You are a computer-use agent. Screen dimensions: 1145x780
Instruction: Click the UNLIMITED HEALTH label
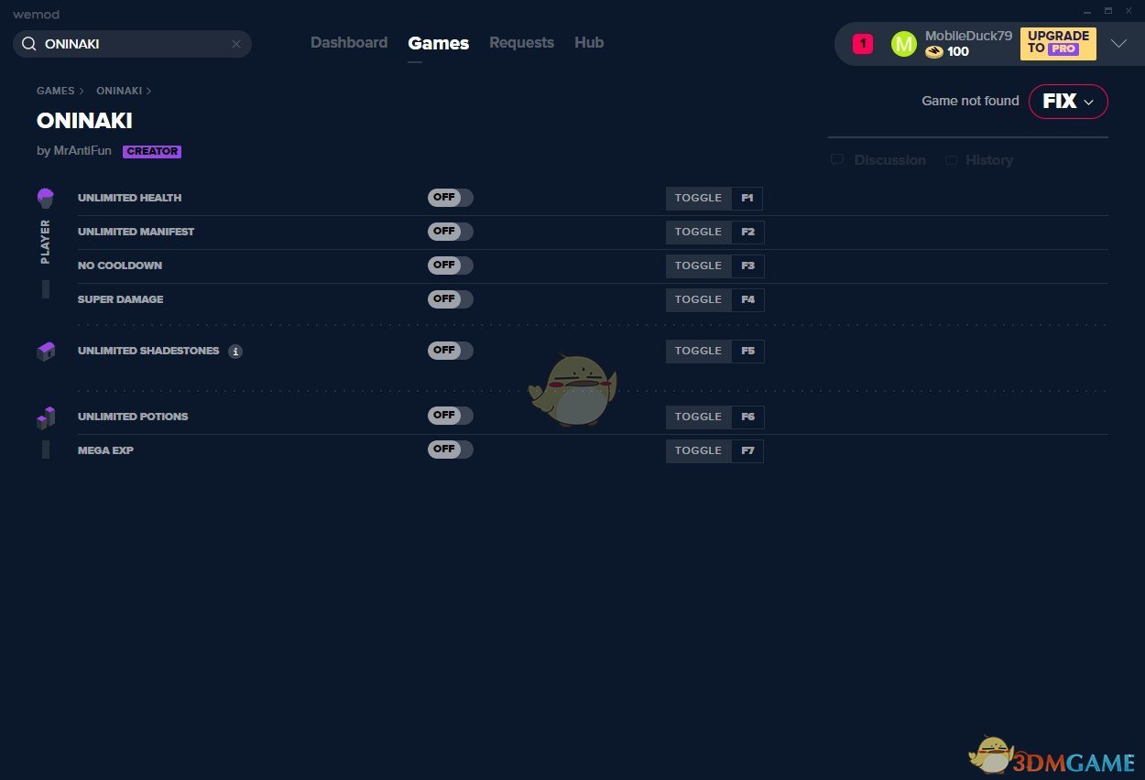click(129, 198)
